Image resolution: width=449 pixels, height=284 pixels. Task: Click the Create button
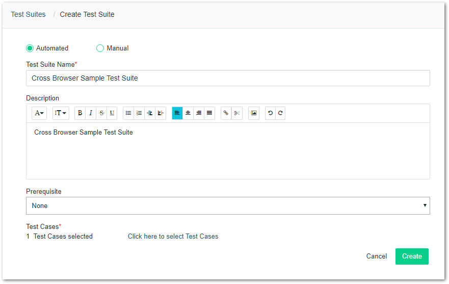point(412,256)
